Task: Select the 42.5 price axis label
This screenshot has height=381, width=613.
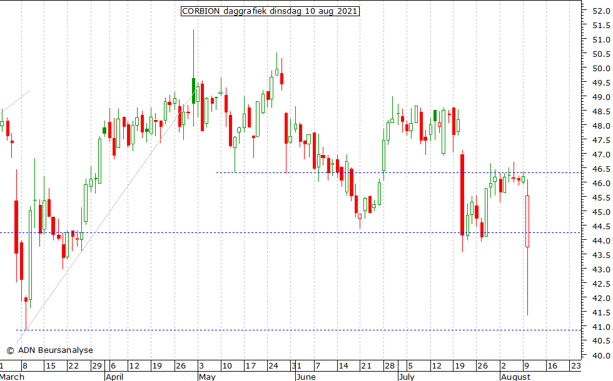Action: [601, 284]
